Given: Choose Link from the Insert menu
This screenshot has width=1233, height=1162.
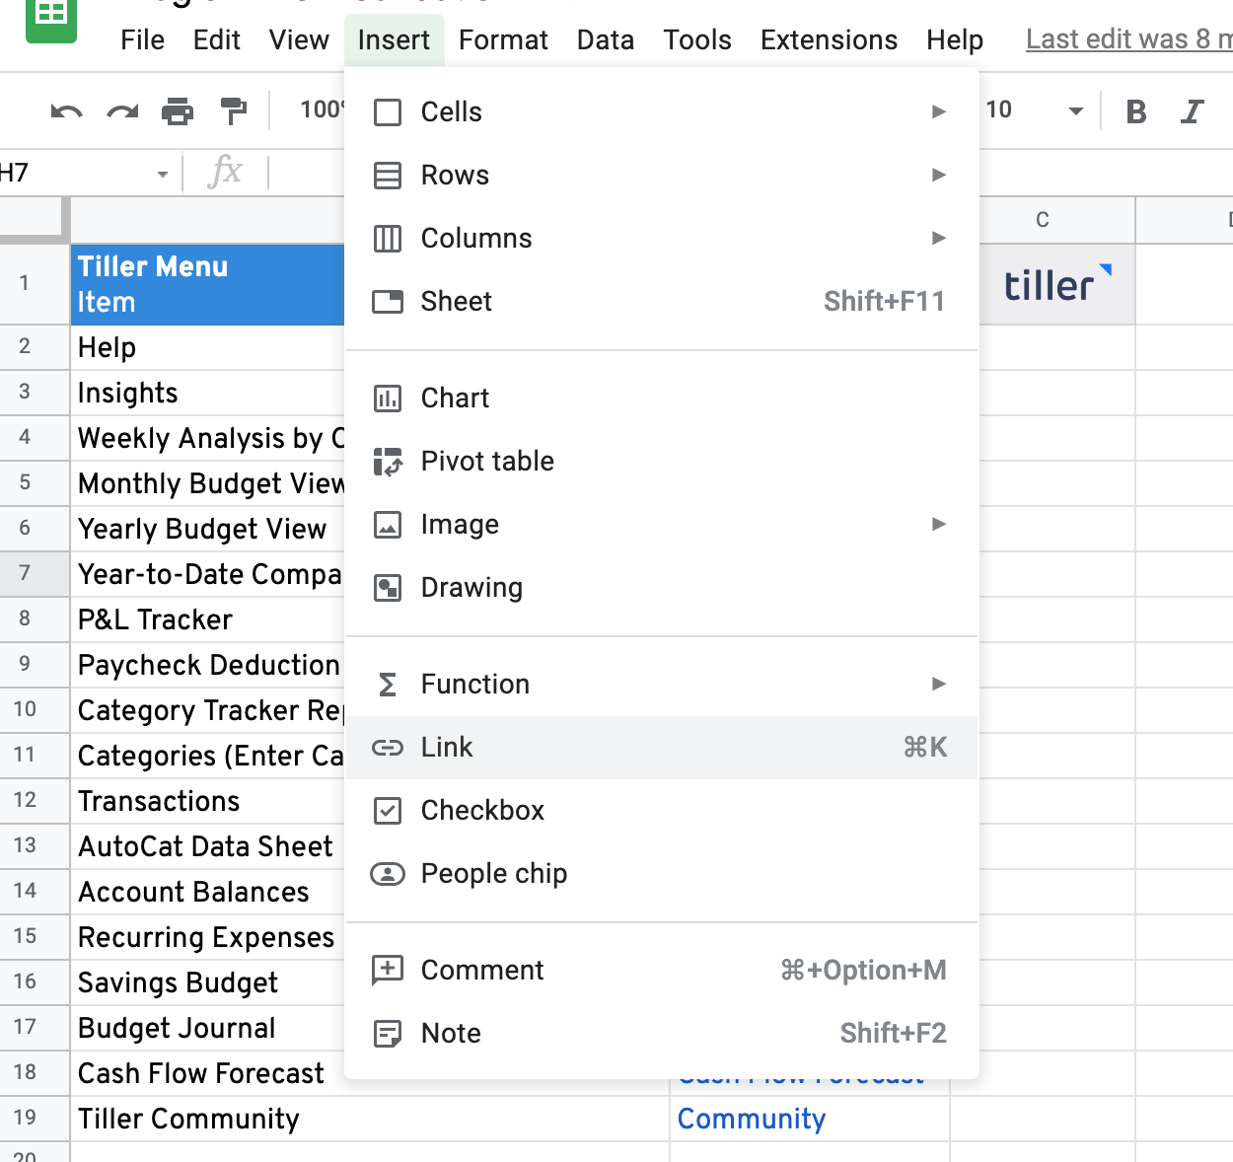Looking at the screenshot, I should click(x=447, y=748).
